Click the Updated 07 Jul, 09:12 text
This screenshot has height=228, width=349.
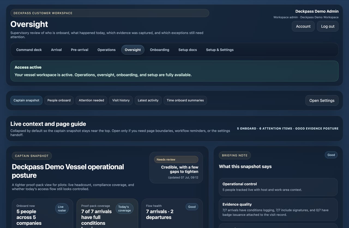[183, 178]
